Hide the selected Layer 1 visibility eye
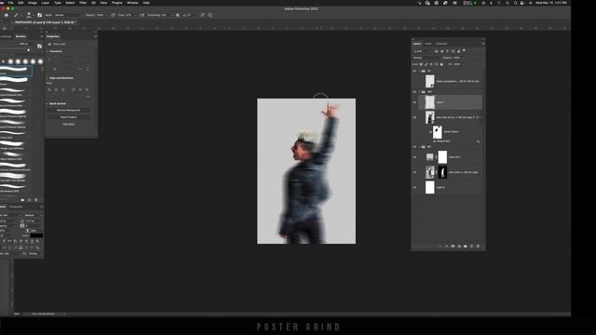Screen dimensions: 596x335 [414, 102]
